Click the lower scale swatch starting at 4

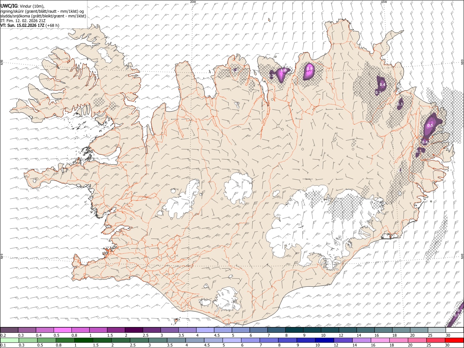coord(194,340)
